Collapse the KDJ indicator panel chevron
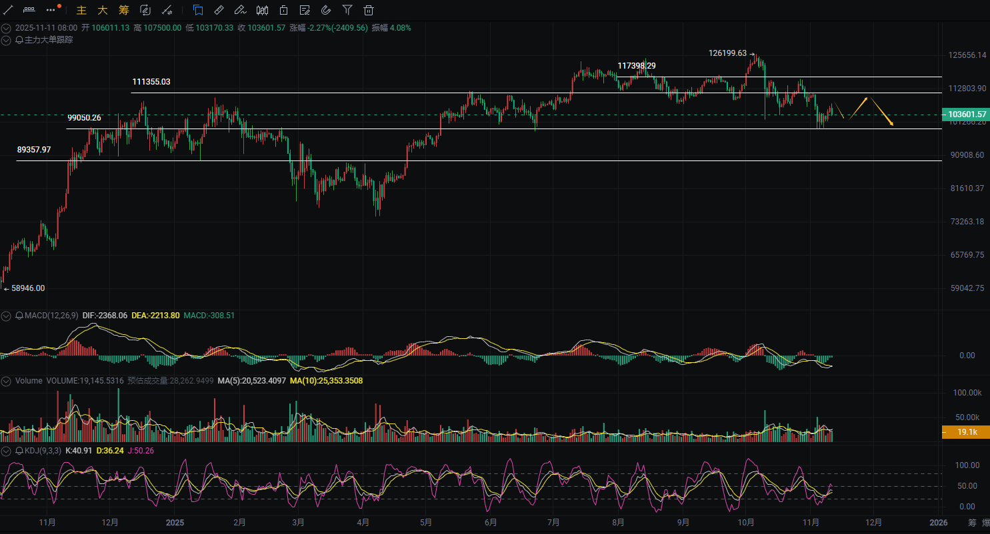 tap(6, 451)
